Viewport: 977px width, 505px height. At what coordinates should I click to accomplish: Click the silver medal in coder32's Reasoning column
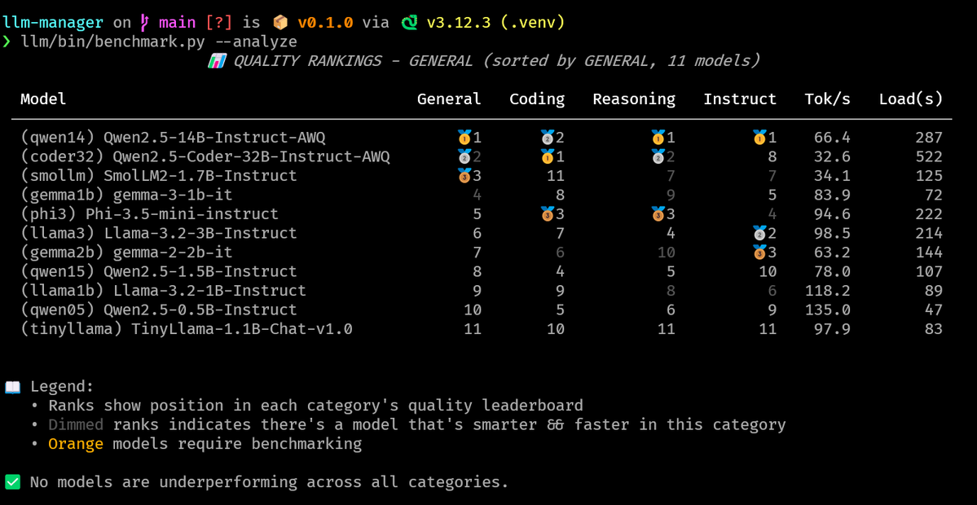pos(658,156)
